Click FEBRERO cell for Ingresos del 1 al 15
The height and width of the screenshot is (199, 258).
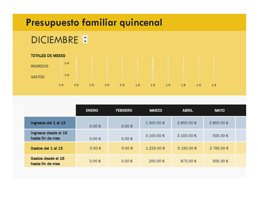pyautogui.click(x=124, y=123)
